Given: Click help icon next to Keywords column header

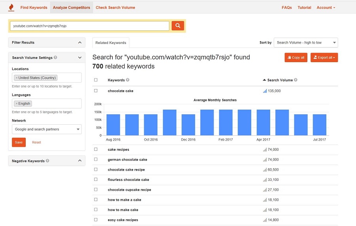Looking at the screenshot, I should coord(128,80).
